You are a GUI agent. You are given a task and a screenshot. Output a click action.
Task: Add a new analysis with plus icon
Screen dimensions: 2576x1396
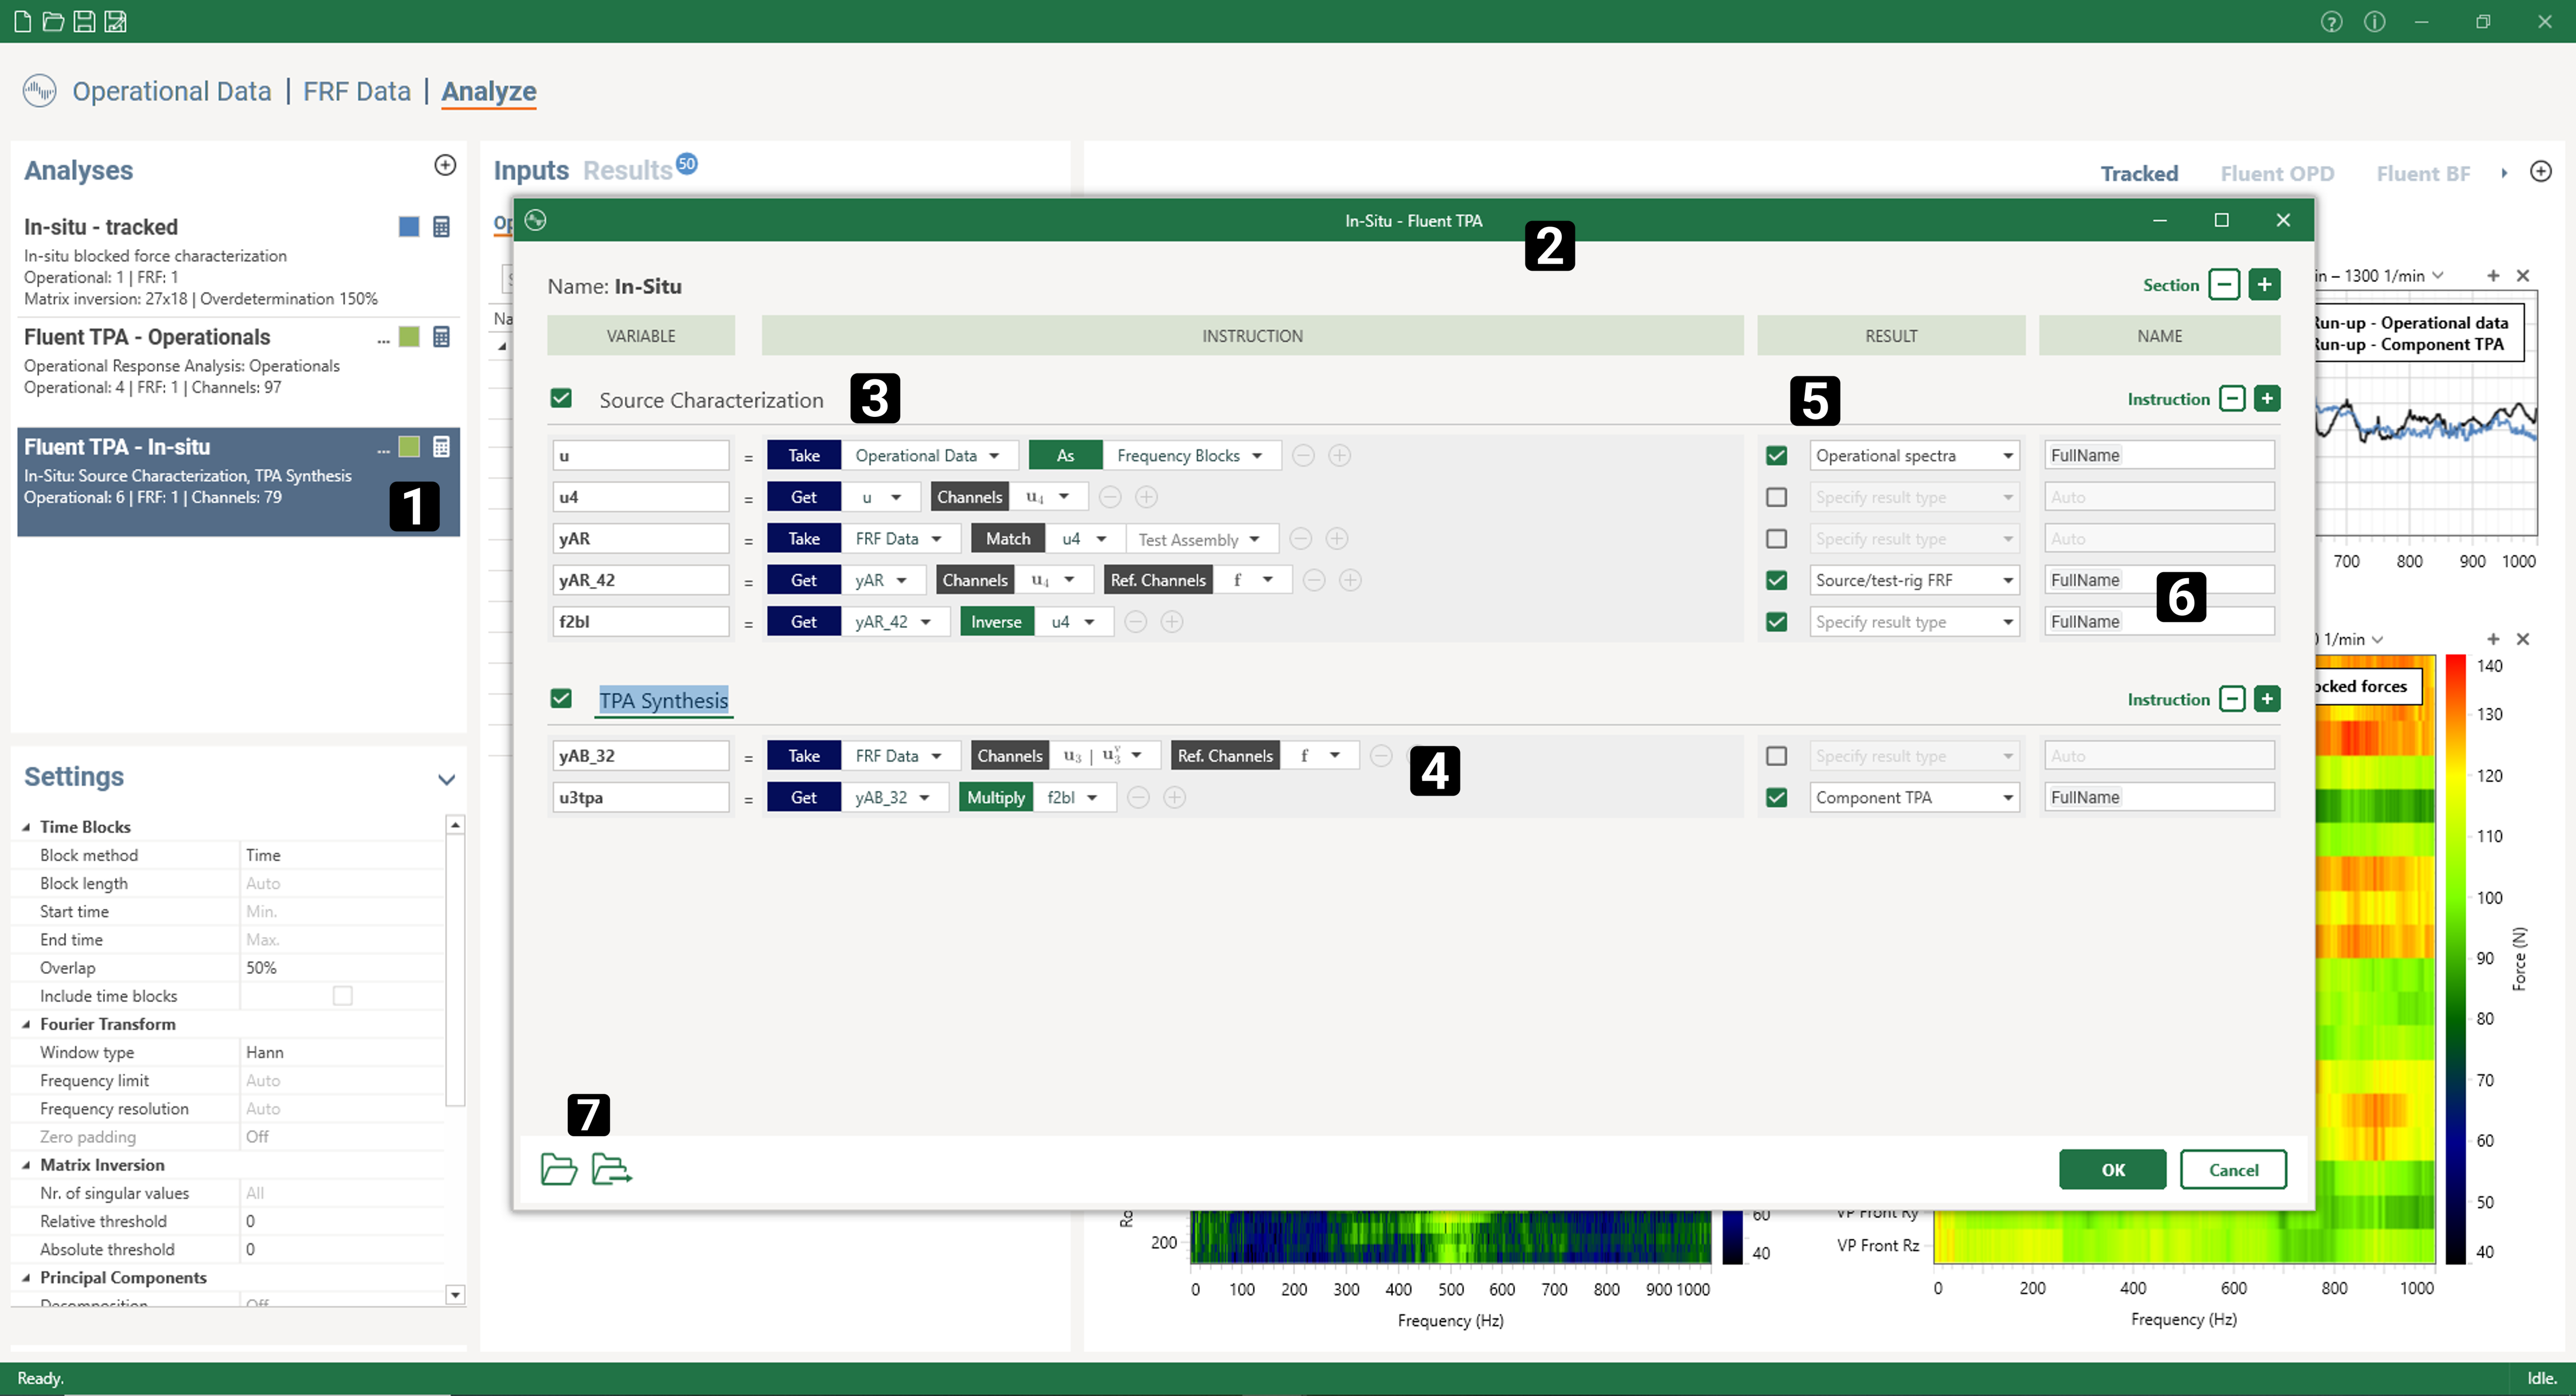pos(445,165)
